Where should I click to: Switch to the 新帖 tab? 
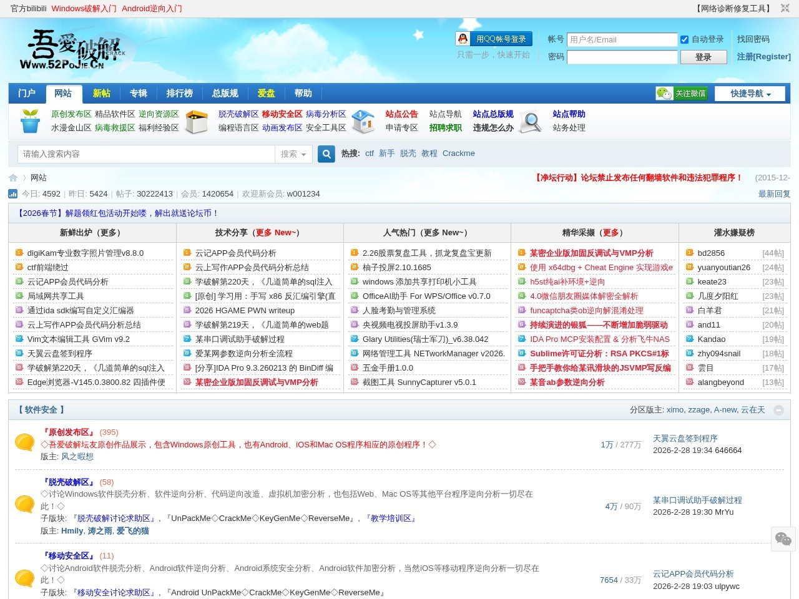coord(102,93)
